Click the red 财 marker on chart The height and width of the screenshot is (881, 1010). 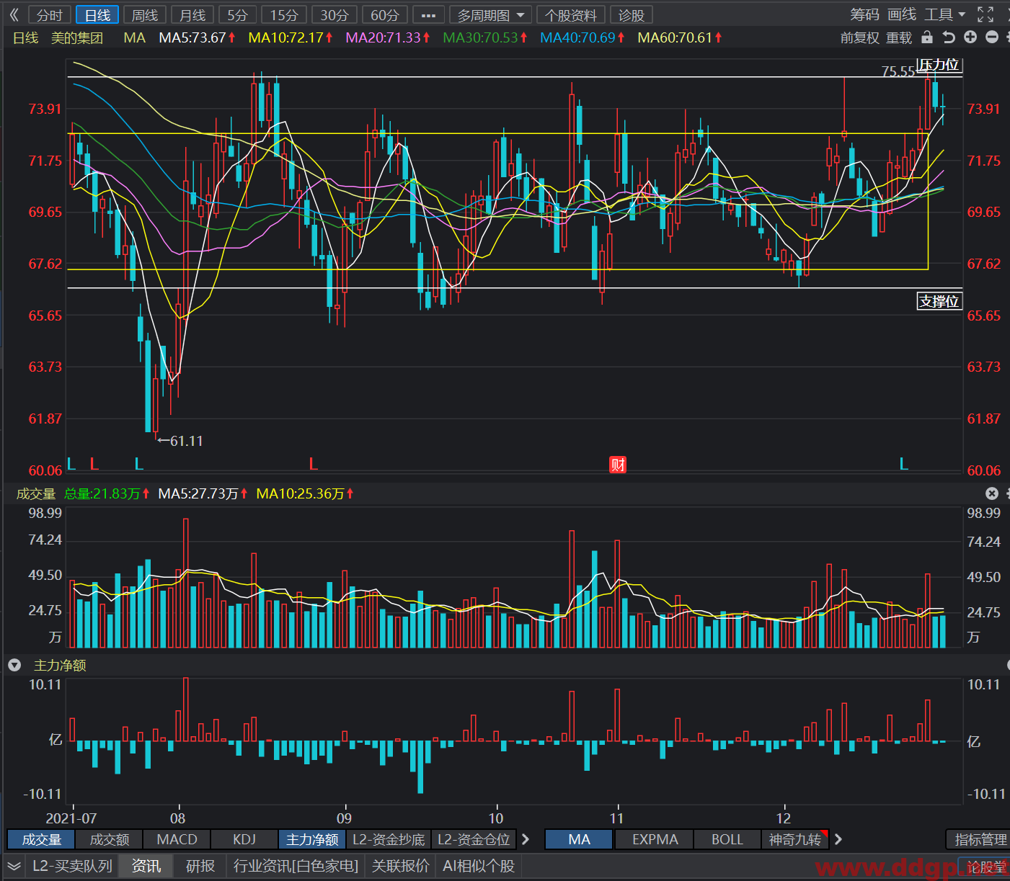click(618, 465)
